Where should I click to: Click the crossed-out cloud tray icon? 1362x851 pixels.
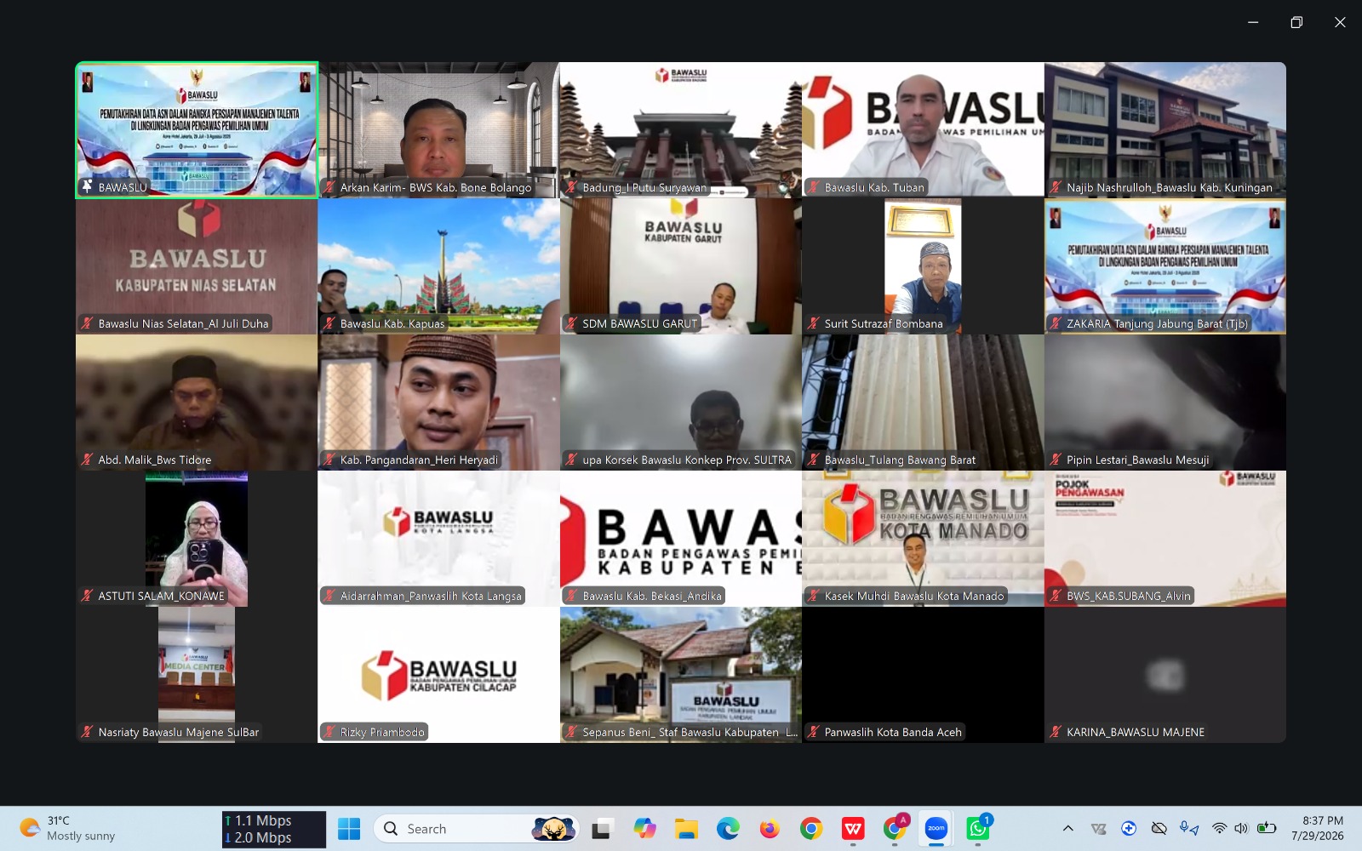coord(1159,829)
